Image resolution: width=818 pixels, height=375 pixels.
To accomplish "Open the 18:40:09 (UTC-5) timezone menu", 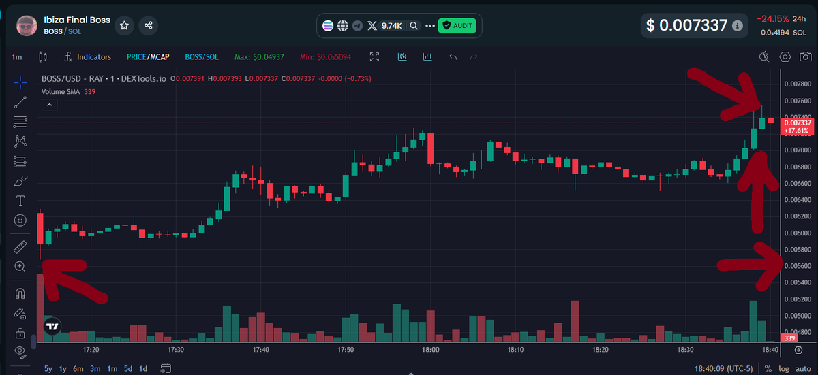I will [x=724, y=368].
